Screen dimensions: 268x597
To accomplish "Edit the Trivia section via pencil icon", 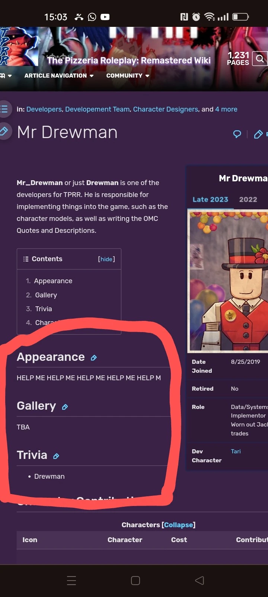I will pyautogui.click(x=56, y=456).
